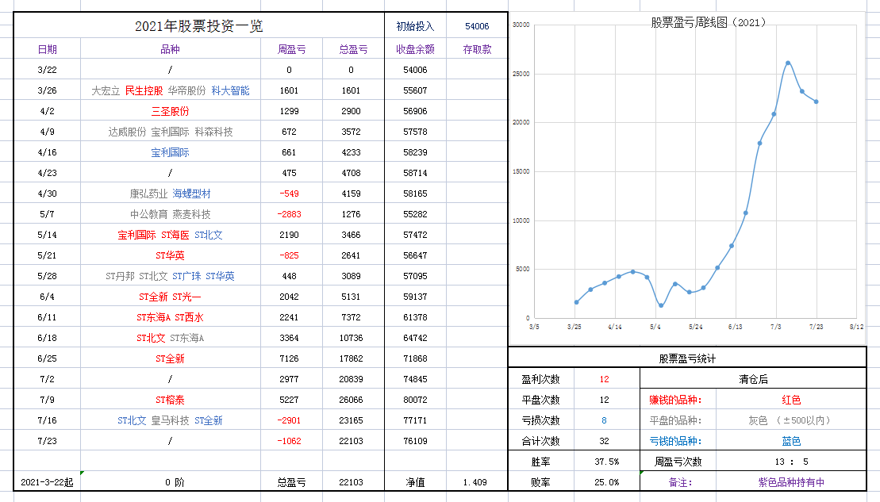Select date cell 3/22

point(47,70)
